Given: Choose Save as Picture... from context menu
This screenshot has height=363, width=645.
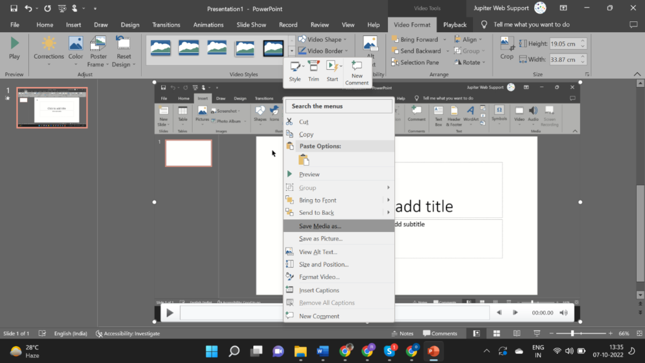Looking at the screenshot, I should point(339,239).
